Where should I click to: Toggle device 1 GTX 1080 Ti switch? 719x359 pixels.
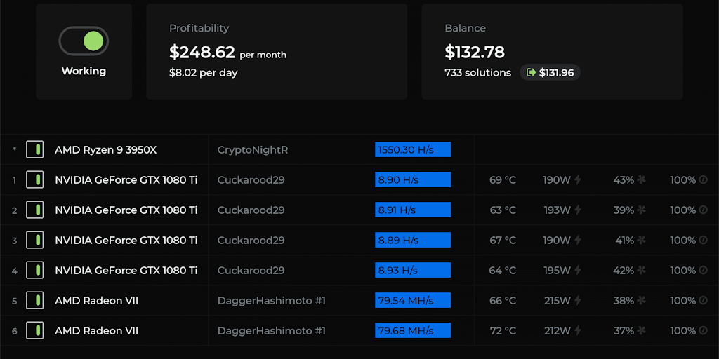click(x=35, y=180)
